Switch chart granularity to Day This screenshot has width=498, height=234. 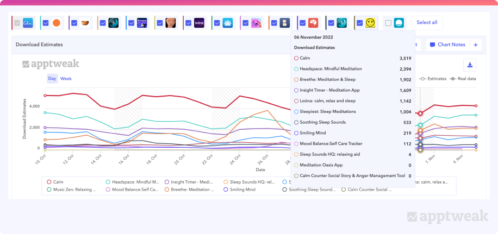coord(52,79)
